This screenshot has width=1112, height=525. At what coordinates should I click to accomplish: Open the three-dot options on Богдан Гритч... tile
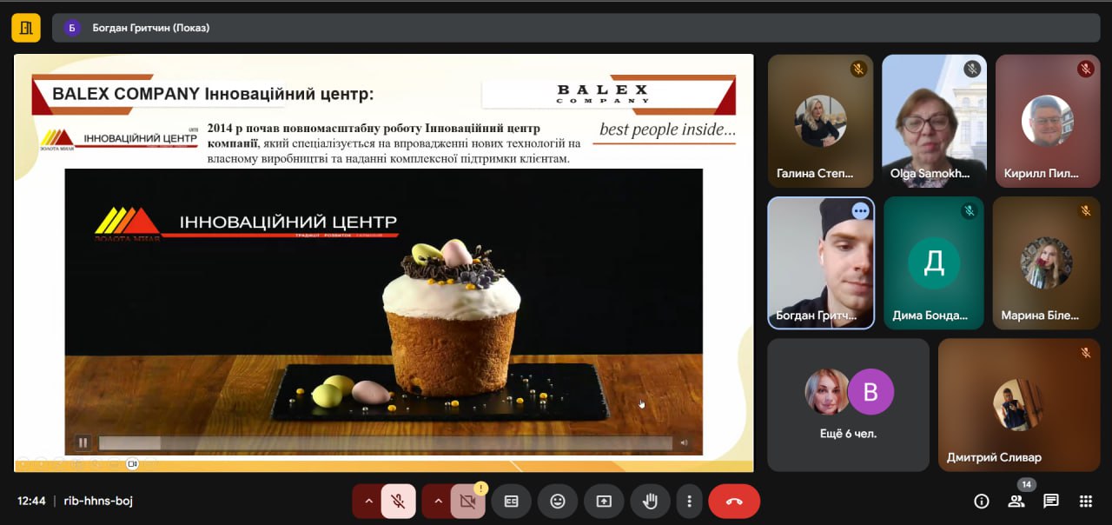click(x=860, y=210)
